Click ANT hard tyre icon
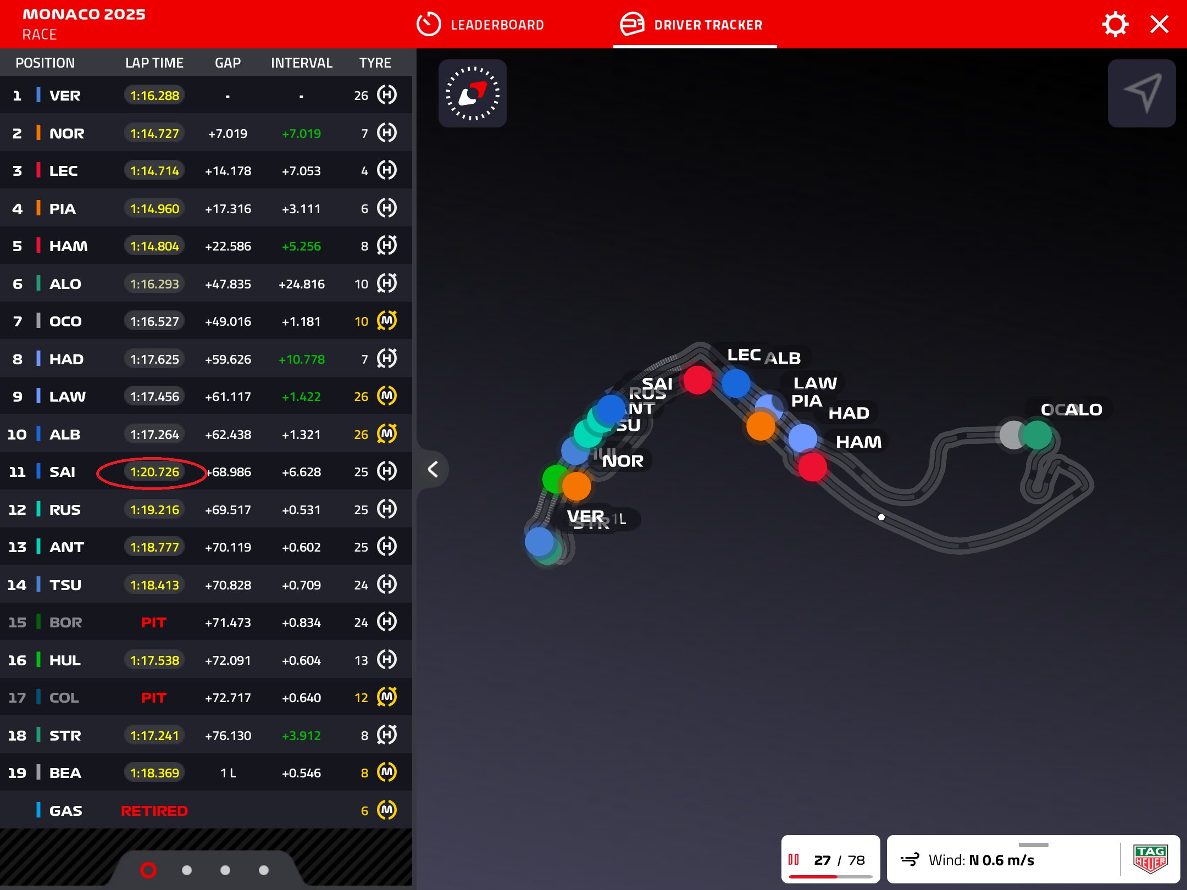 (x=387, y=547)
